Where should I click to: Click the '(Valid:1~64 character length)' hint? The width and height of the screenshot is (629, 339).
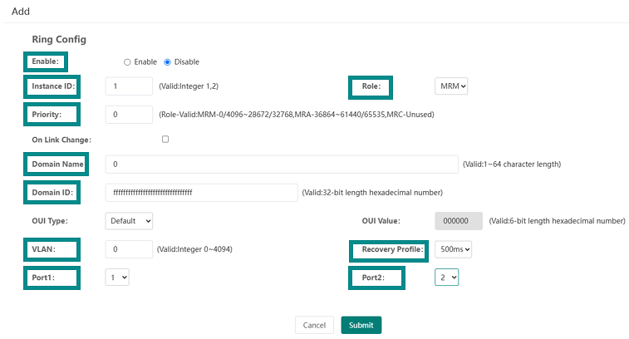click(512, 164)
